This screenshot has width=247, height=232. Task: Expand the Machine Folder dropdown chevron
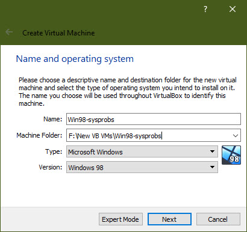tap(236, 136)
